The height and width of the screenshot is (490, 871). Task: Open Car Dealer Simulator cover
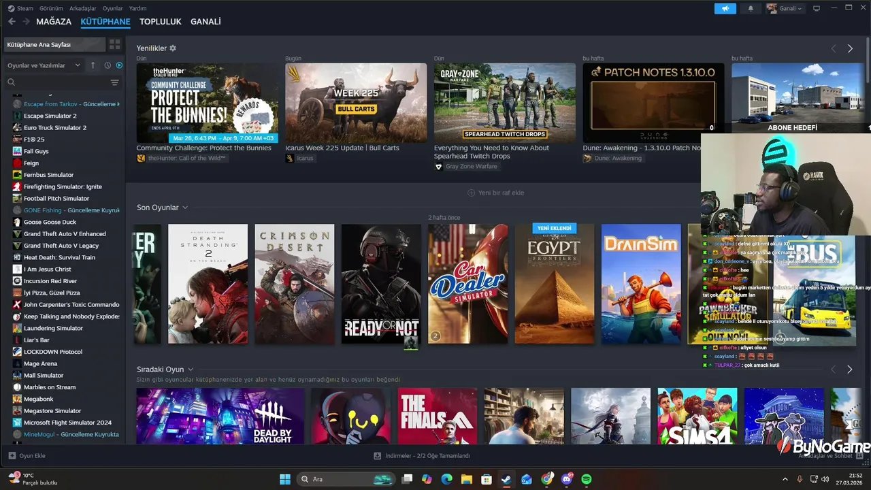(467, 284)
